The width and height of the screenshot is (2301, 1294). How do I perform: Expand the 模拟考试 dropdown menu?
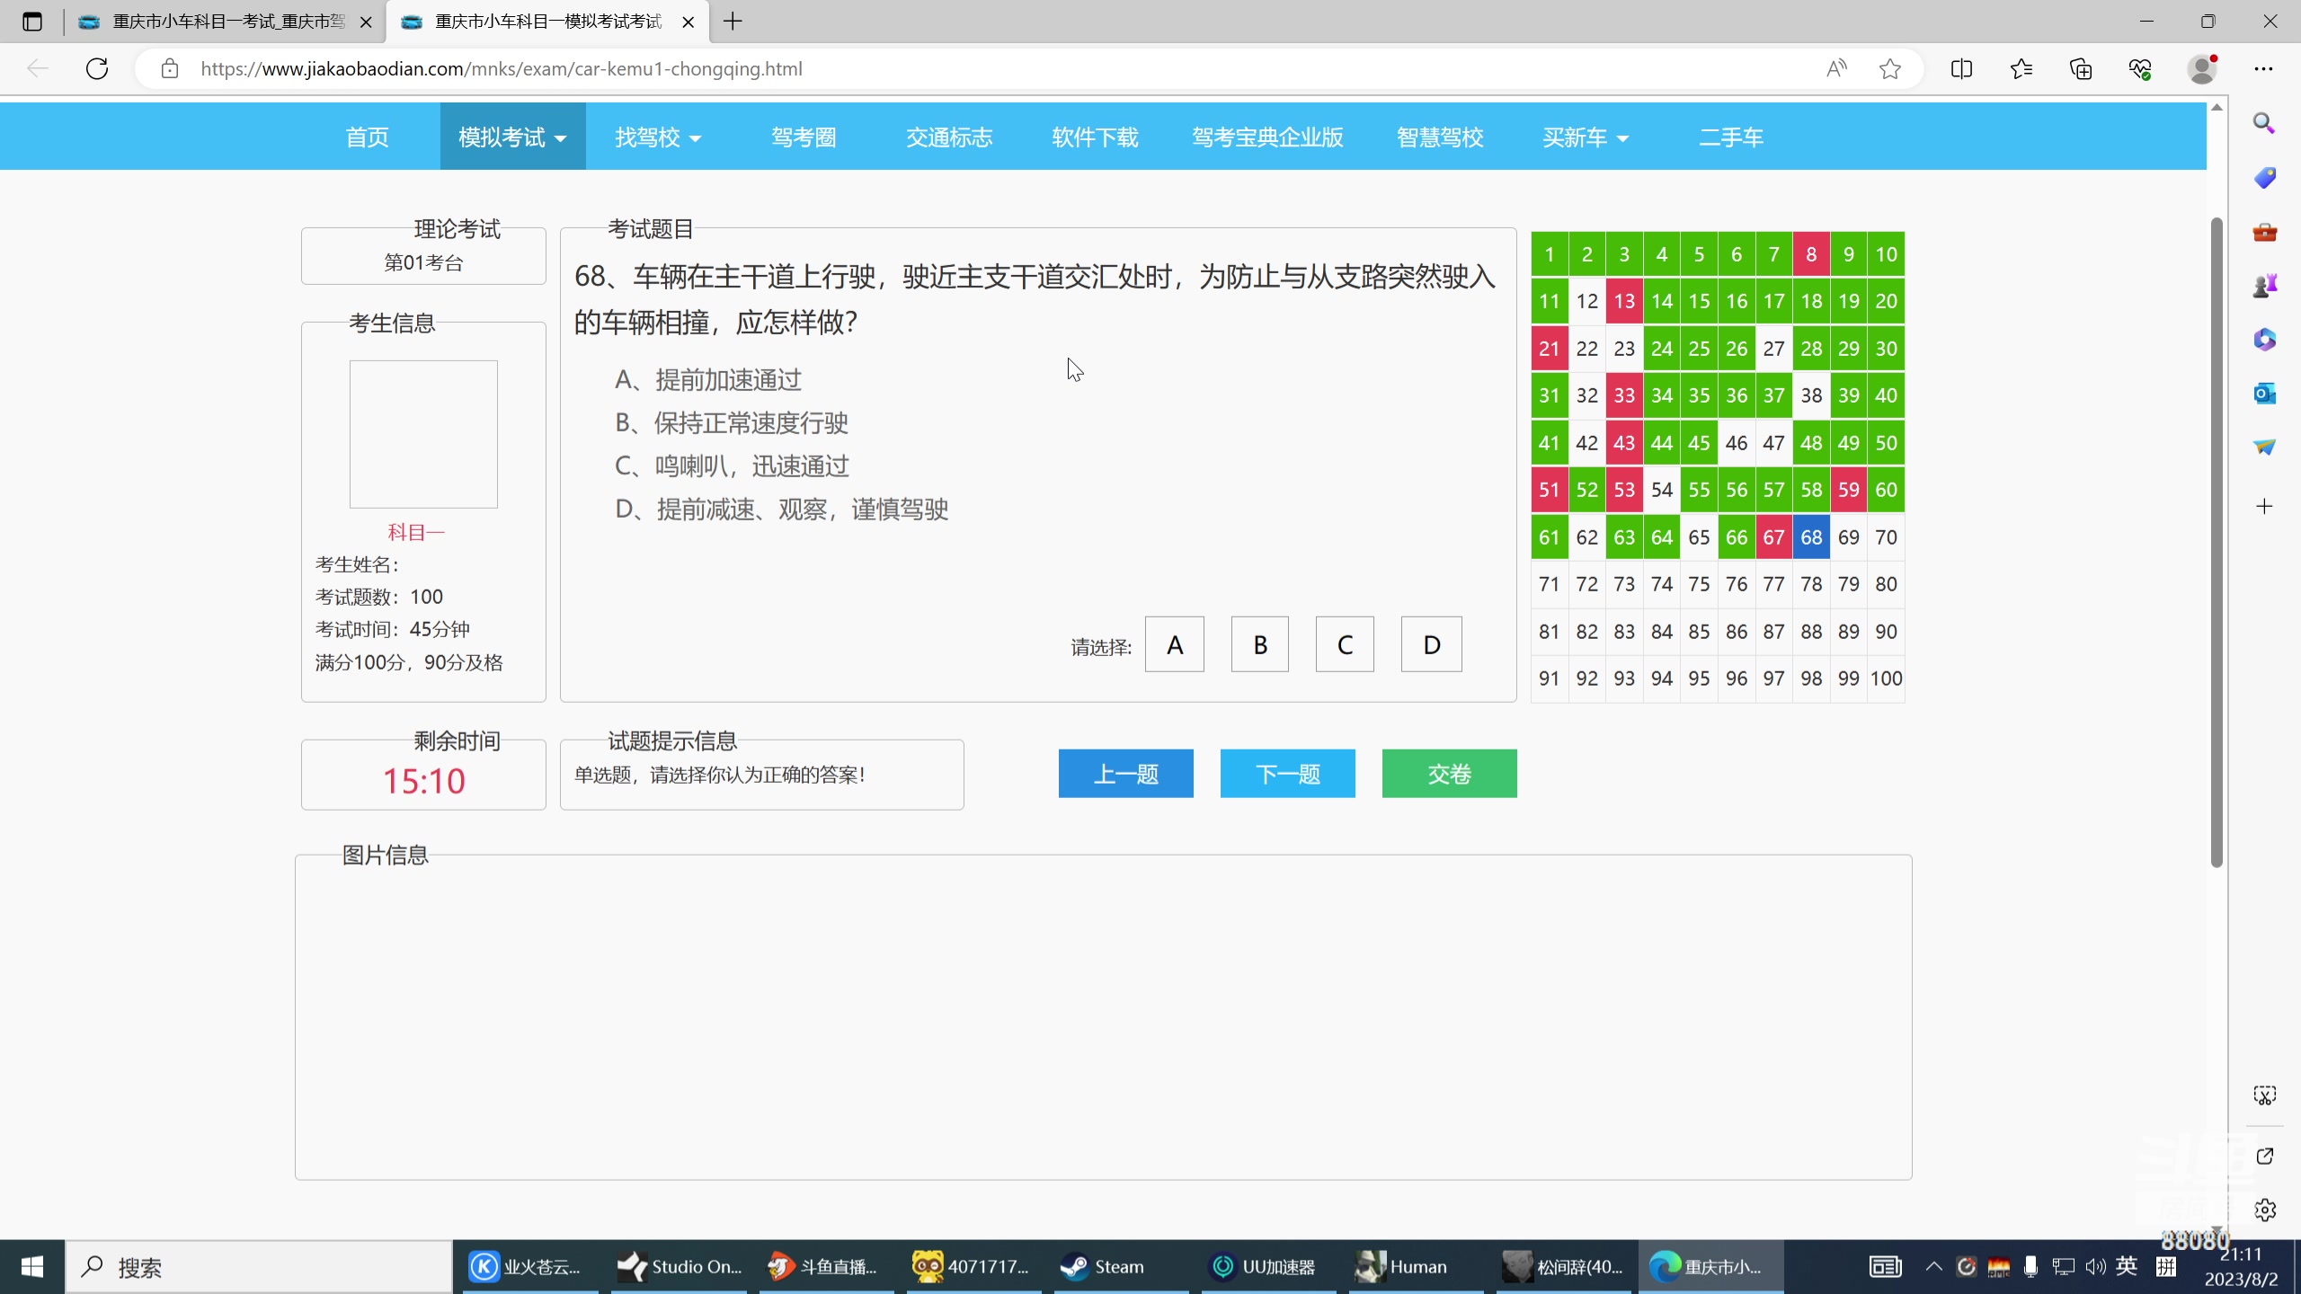511,137
